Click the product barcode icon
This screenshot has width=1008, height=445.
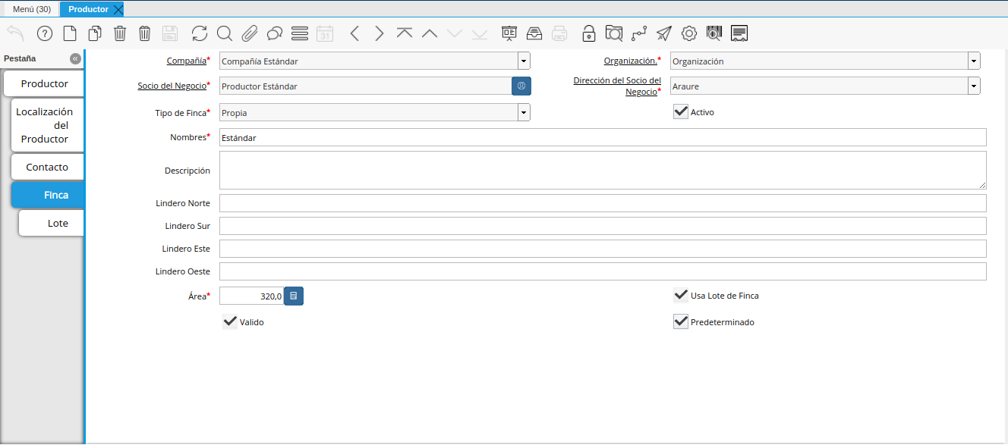coord(714,33)
